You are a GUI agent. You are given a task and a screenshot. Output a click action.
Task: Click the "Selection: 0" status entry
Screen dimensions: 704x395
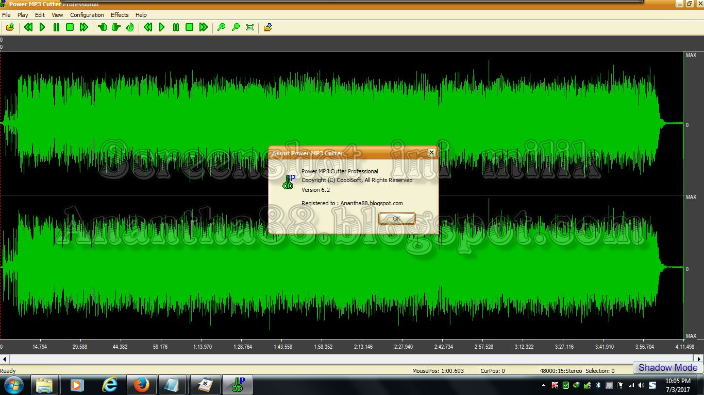[600, 371]
